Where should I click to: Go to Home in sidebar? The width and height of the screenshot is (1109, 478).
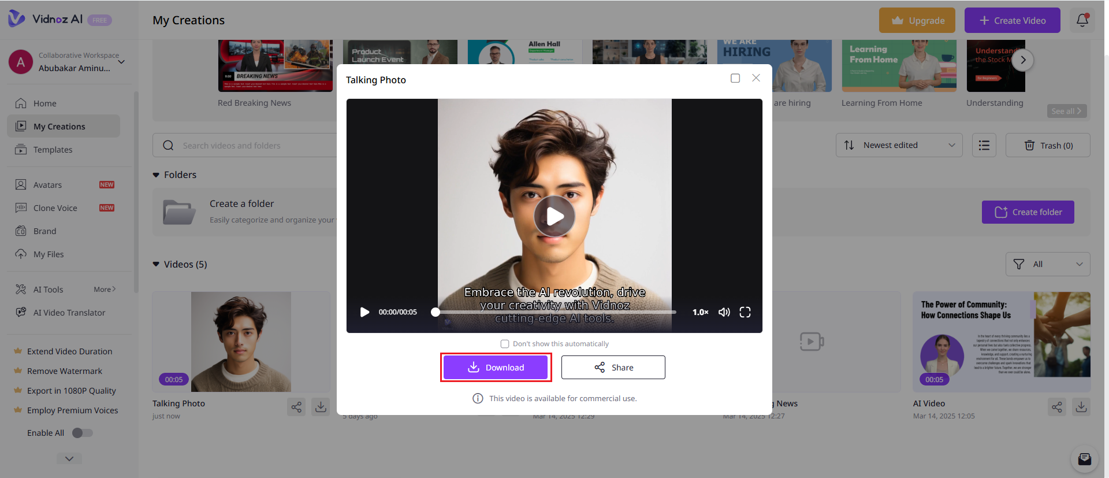64,103
